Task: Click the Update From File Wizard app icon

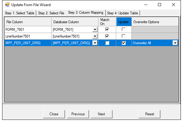Action: 7,5
